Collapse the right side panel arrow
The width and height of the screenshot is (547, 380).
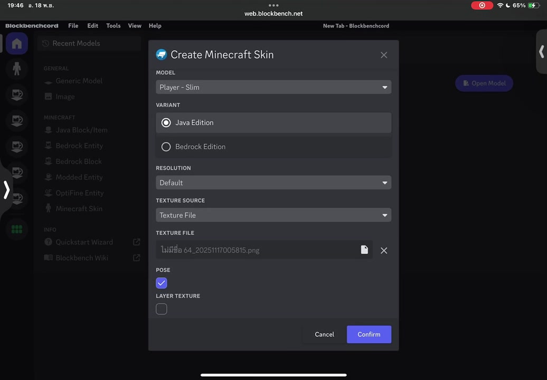pos(541,52)
